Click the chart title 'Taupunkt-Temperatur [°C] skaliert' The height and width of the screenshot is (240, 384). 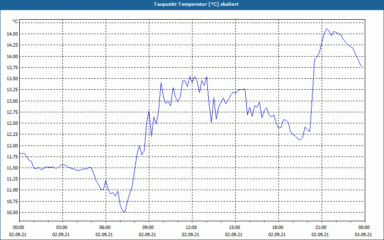click(196, 4)
